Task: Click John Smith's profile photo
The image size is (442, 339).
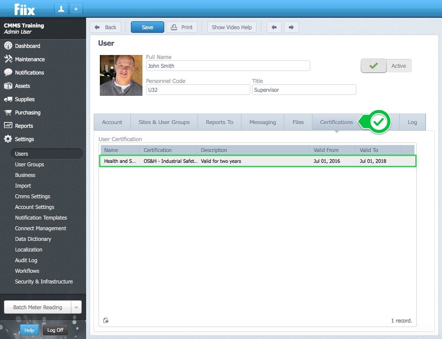Action: pos(121,75)
